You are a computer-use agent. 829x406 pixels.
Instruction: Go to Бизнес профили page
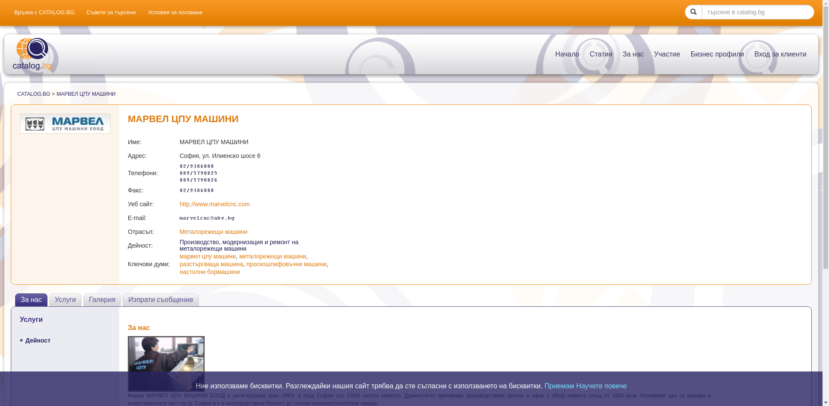coord(717,54)
